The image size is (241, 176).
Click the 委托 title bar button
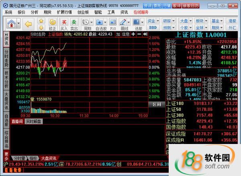[157, 6]
